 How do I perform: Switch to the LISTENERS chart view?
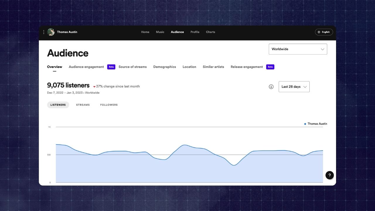(x=58, y=105)
